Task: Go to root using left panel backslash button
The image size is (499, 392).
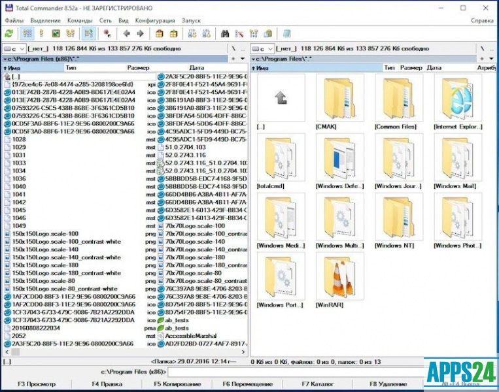Action: click(x=233, y=48)
